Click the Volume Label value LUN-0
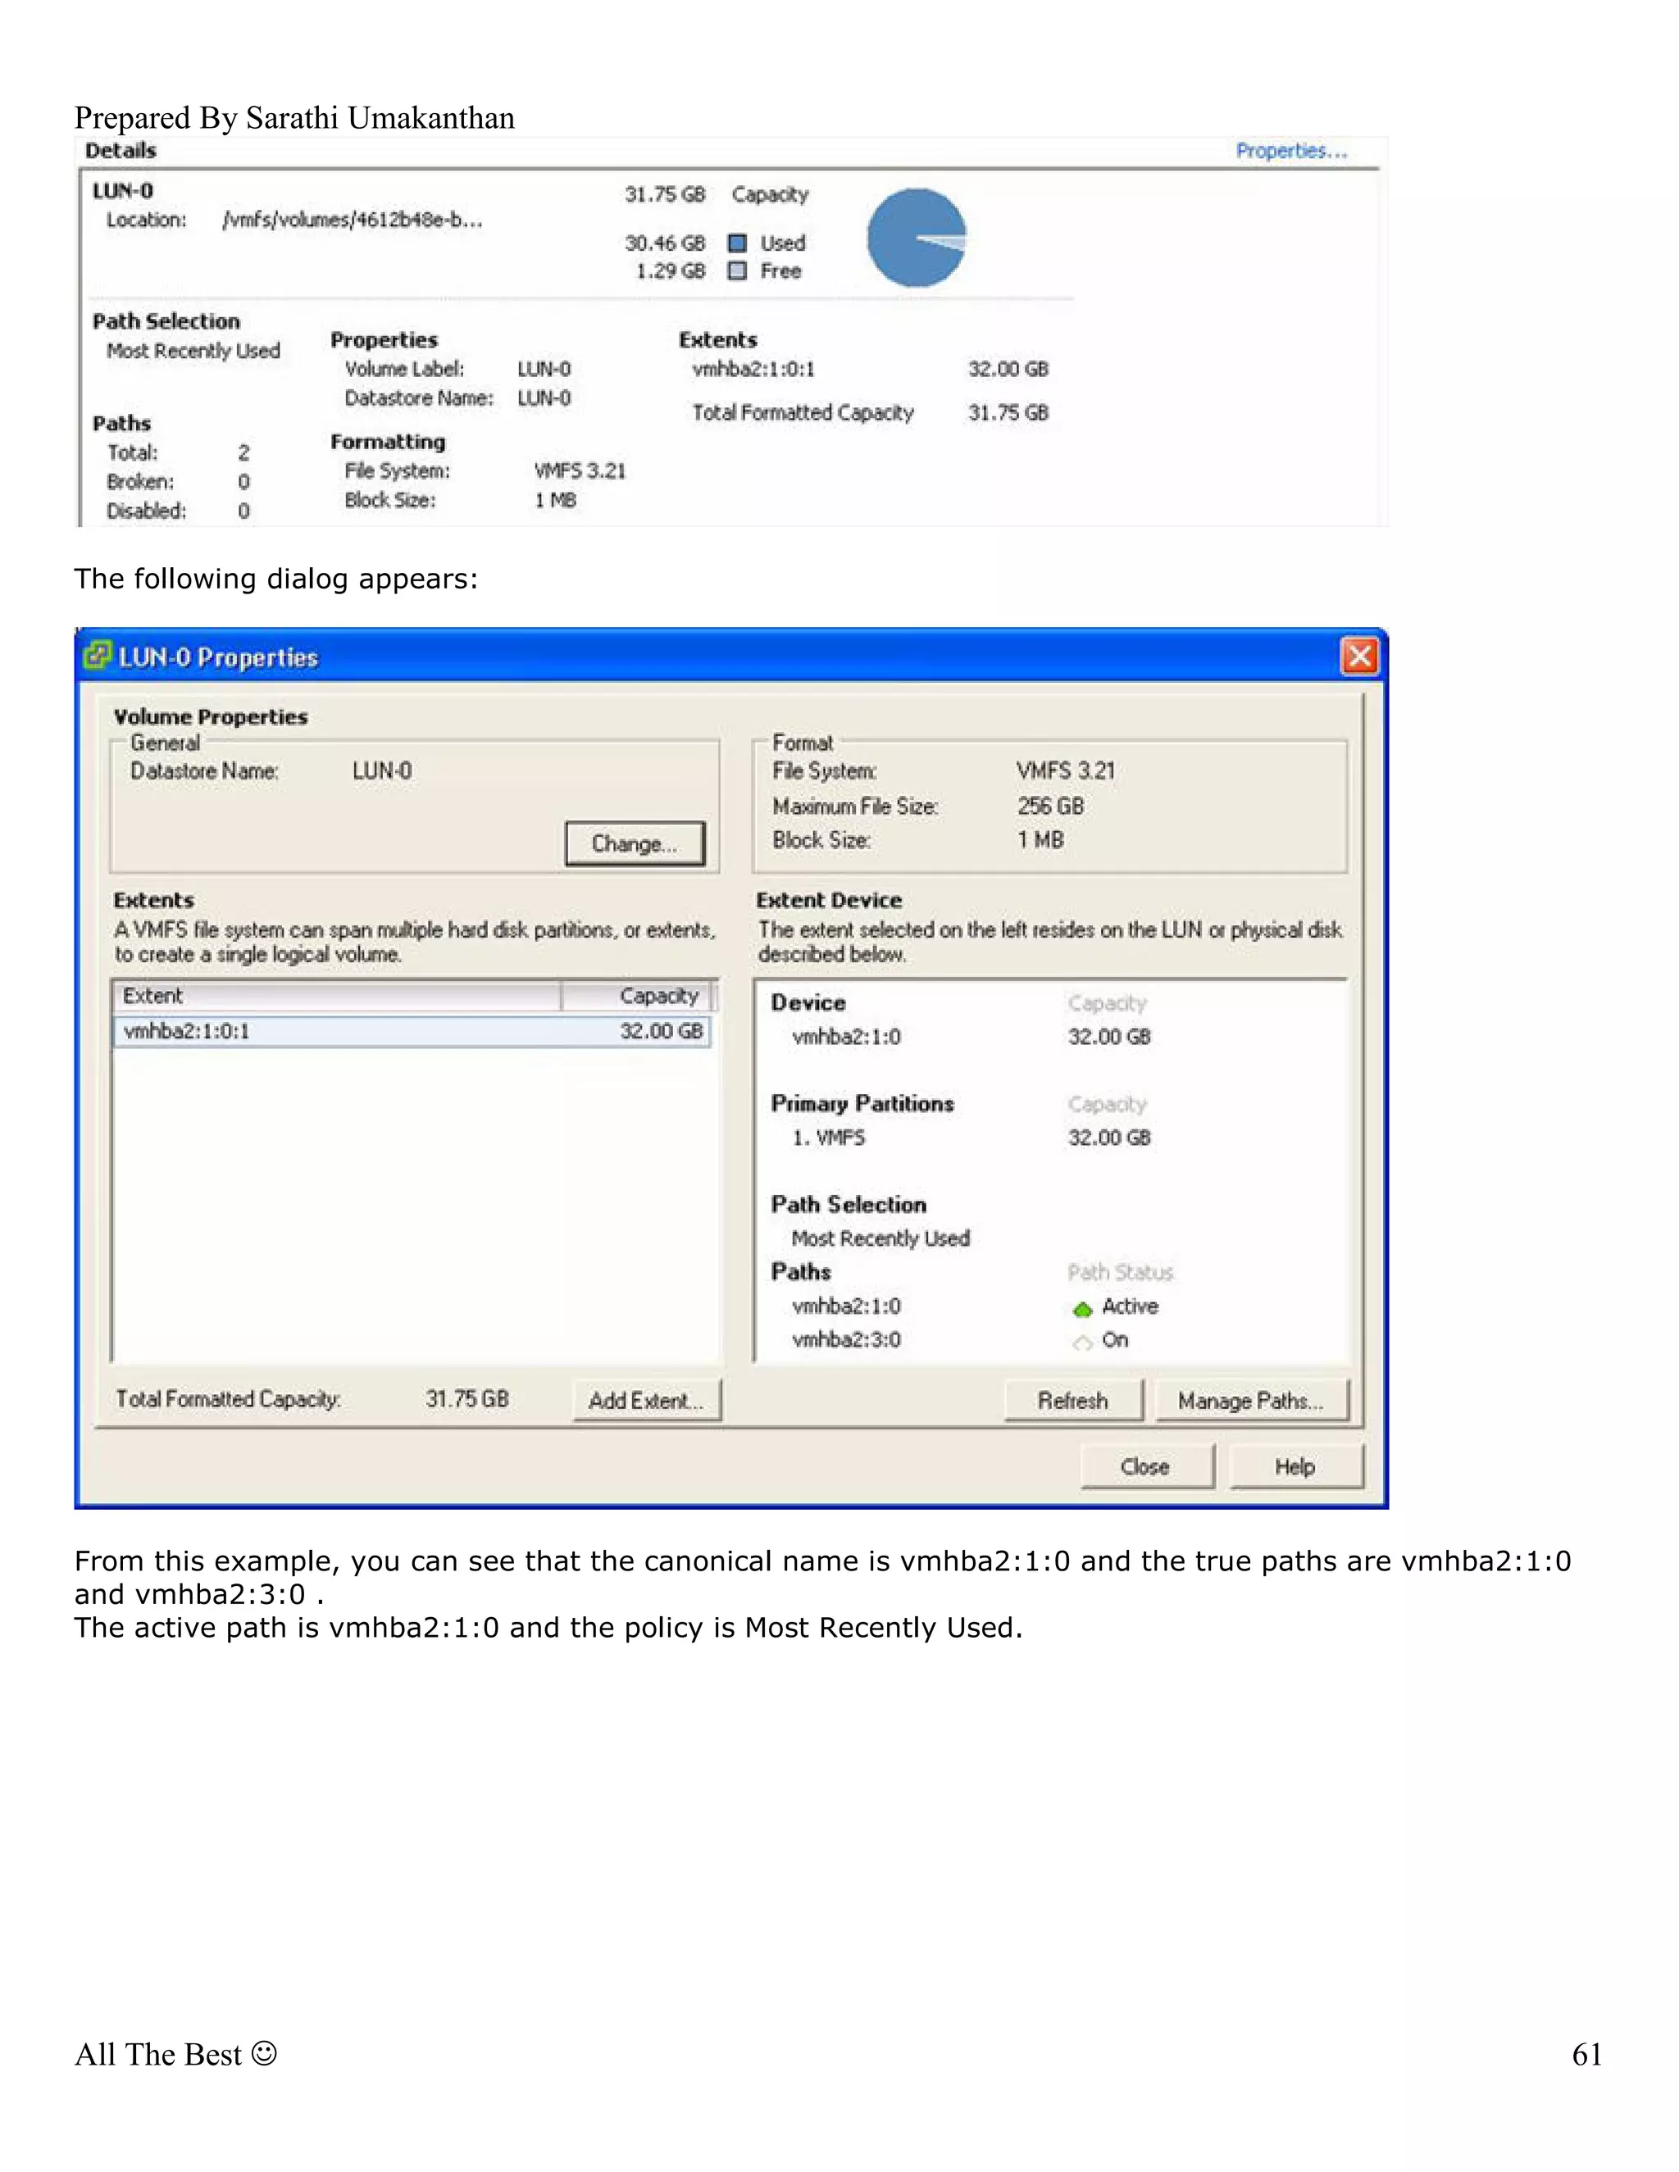This screenshot has width=1679, height=2172. [x=544, y=369]
